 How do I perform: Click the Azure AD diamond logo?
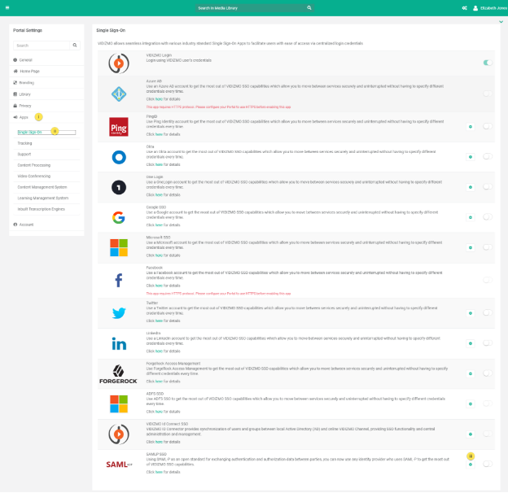119,94
